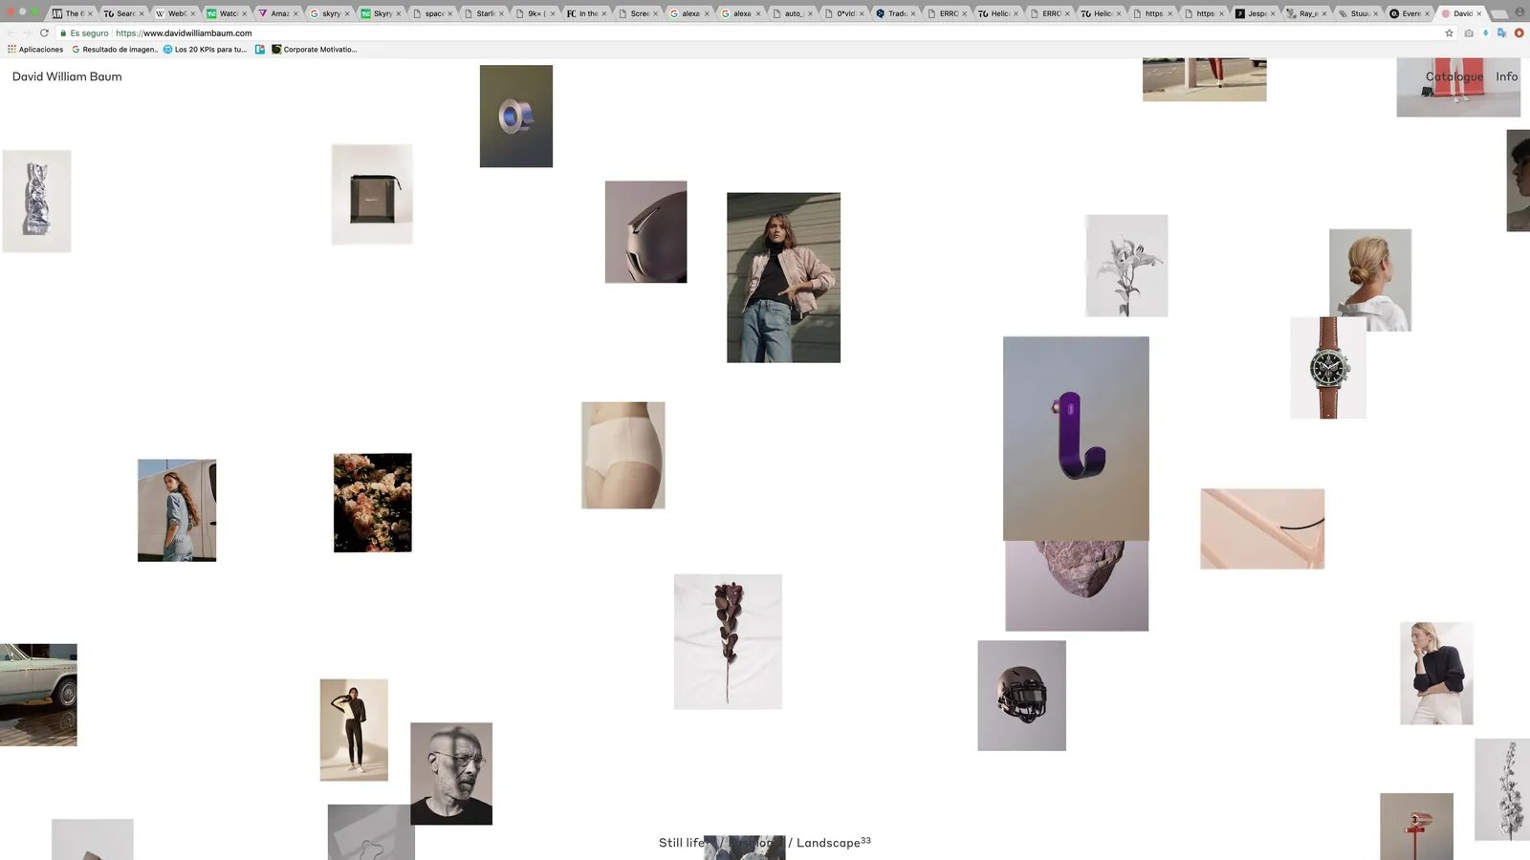The width and height of the screenshot is (1530, 860).
Task: Open the purple hook photo thumbnail
Action: click(x=1076, y=439)
